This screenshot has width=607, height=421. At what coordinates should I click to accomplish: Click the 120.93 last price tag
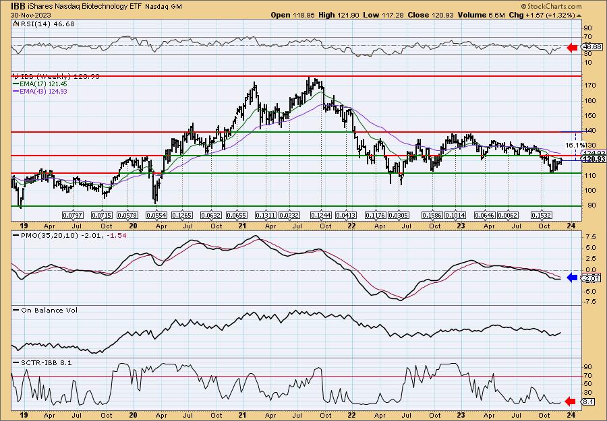click(594, 159)
